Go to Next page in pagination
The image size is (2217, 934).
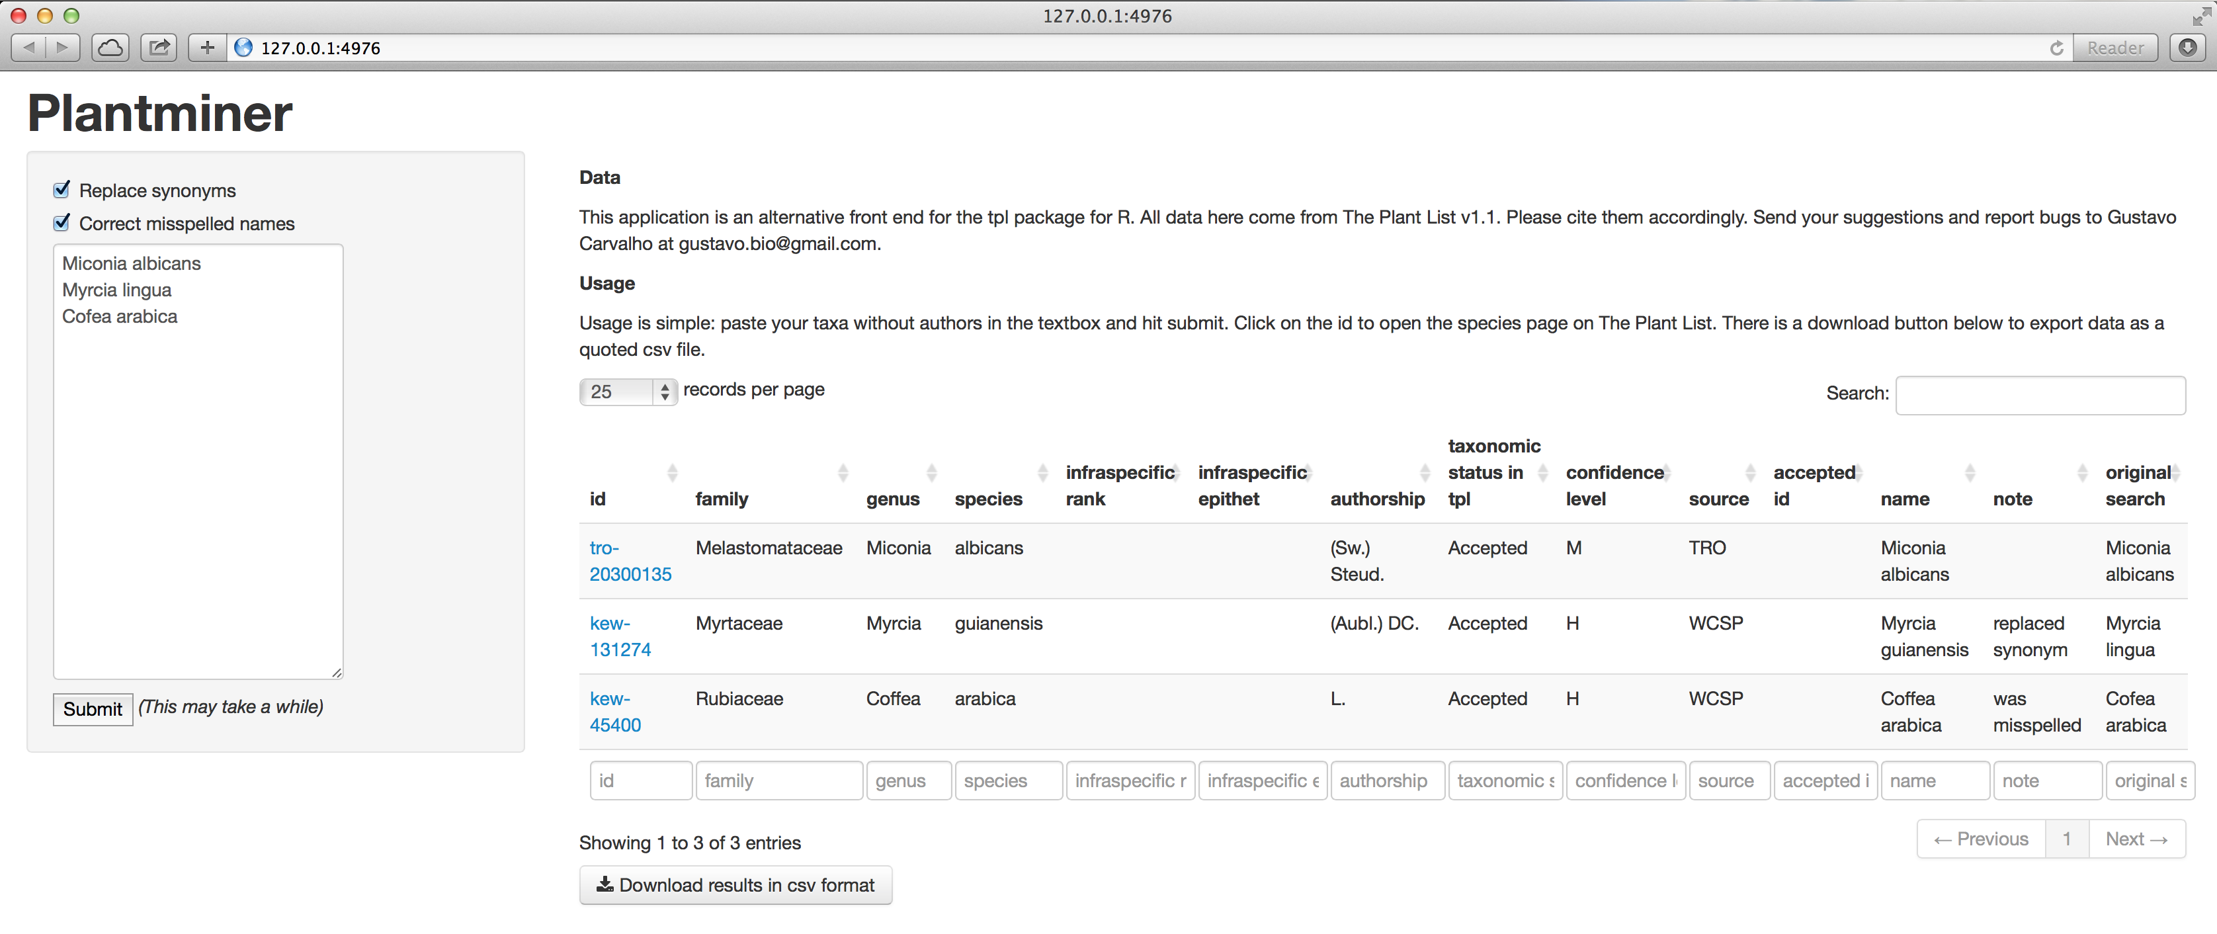point(2135,839)
